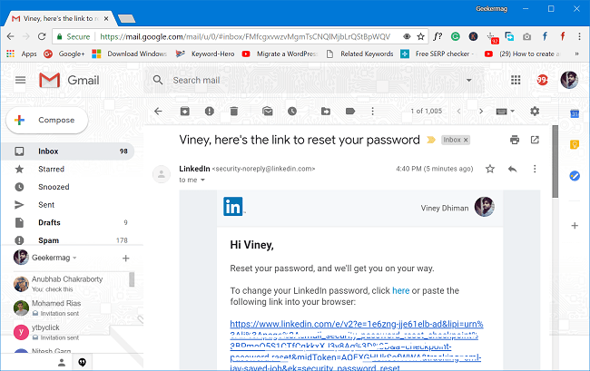The width and height of the screenshot is (590, 371).
Task: Expand Geekermag hangouts status dropdown
Action: tap(74, 258)
